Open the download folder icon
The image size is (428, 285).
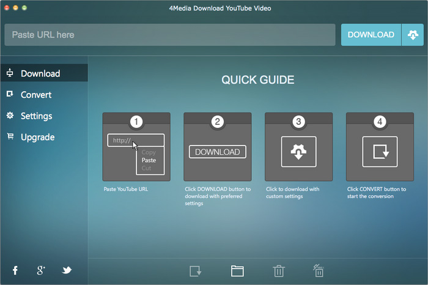(x=237, y=271)
